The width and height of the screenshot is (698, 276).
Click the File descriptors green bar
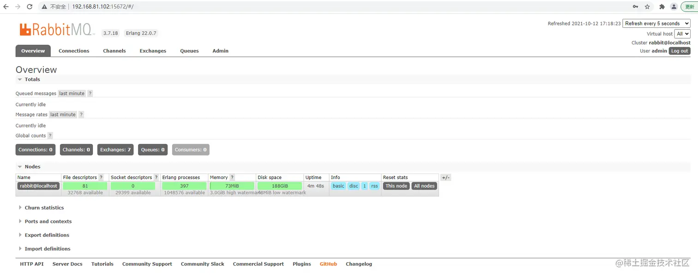pos(85,186)
